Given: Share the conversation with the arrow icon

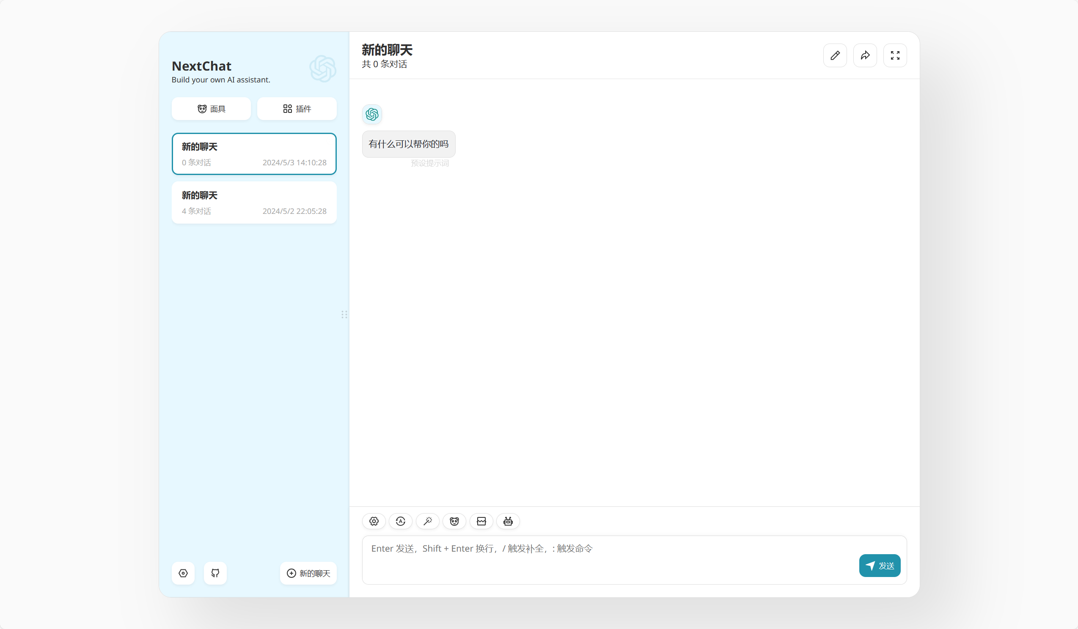Looking at the screenshot, I should [x=865, y=55].
